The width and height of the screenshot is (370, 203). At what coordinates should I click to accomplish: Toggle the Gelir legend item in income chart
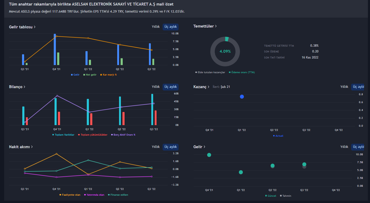click(75, 75)
